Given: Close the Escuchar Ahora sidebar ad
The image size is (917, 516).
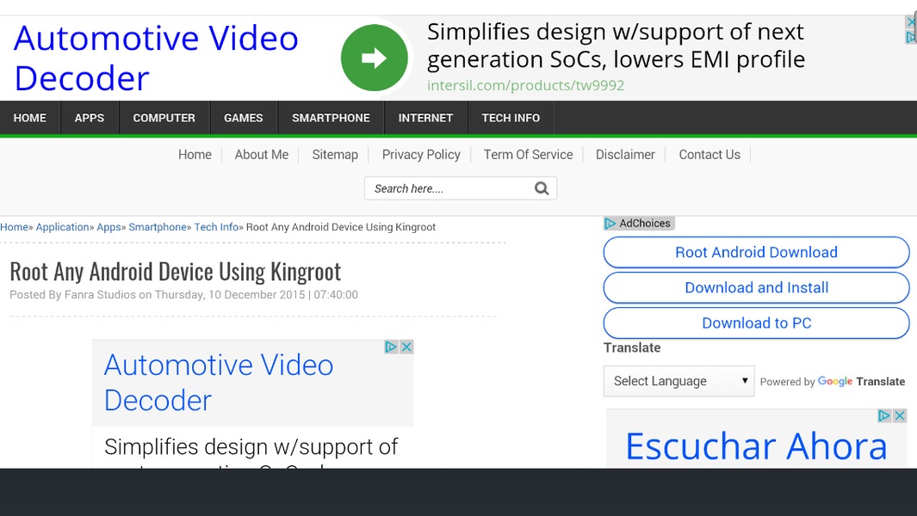Looking at the screenshot, I should 900,415.
